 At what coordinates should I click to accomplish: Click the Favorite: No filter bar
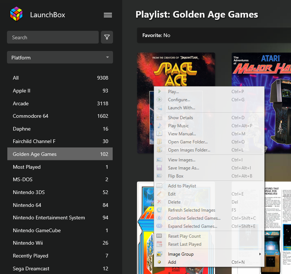point(214,35)
